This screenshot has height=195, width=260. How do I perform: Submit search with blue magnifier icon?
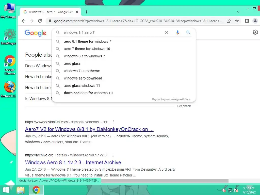pos(188,32)
